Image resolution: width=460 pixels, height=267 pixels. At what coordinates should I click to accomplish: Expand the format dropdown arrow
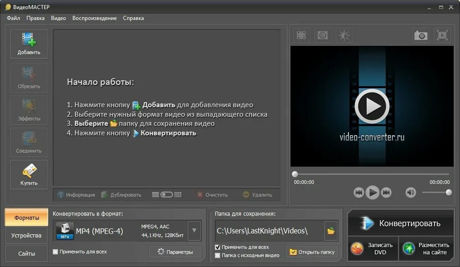pos(194,230)
